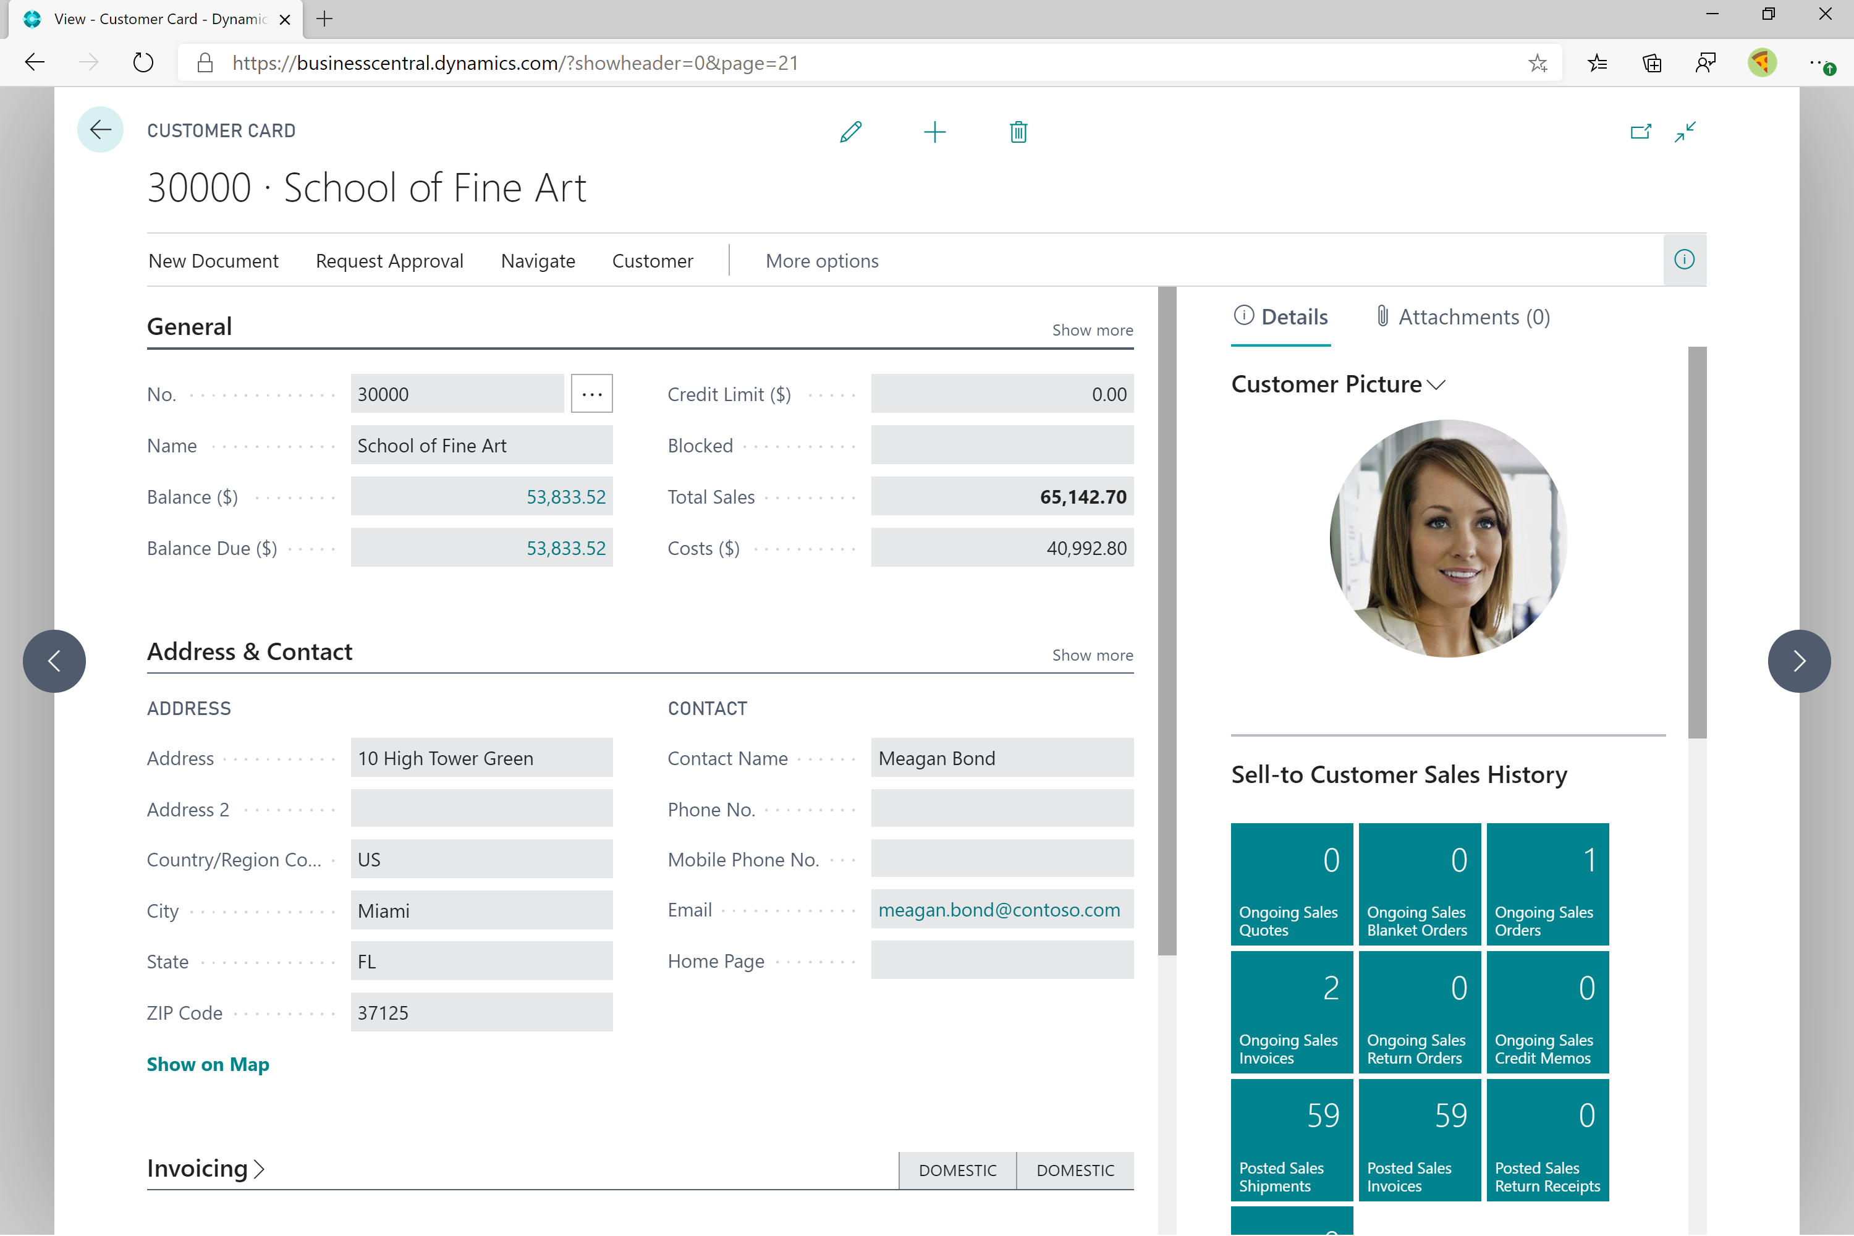
Task: Click the No. field input
Action: [x=462, y=393]
